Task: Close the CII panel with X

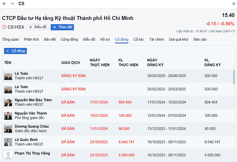Action: coord(234,4)
